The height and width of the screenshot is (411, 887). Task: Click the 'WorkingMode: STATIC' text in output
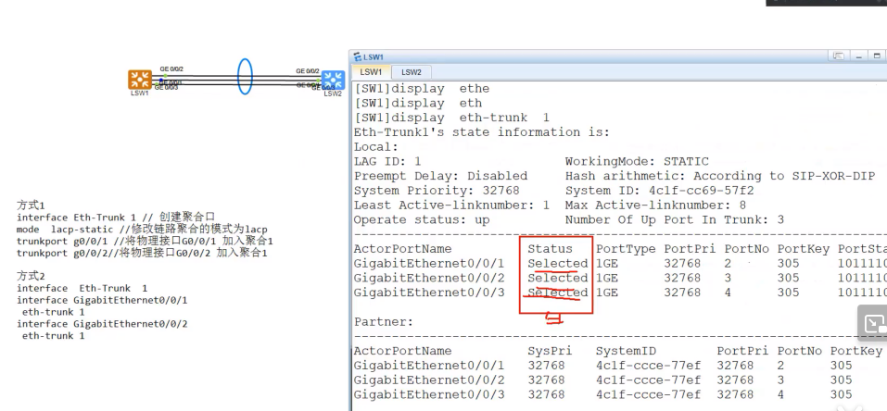637,162
